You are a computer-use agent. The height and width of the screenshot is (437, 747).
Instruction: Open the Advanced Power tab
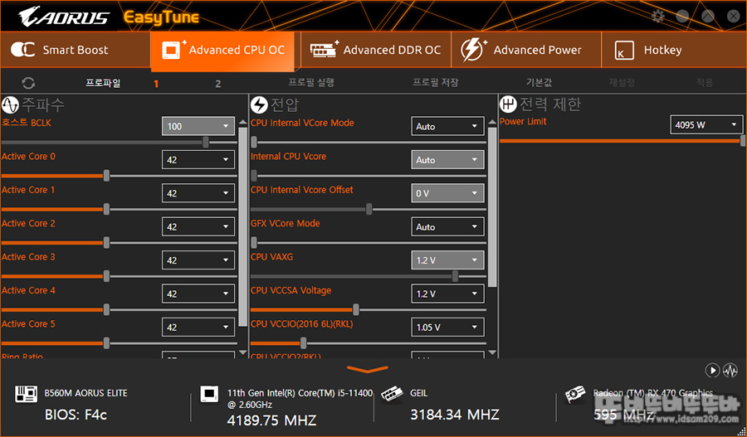click(526, 50)
